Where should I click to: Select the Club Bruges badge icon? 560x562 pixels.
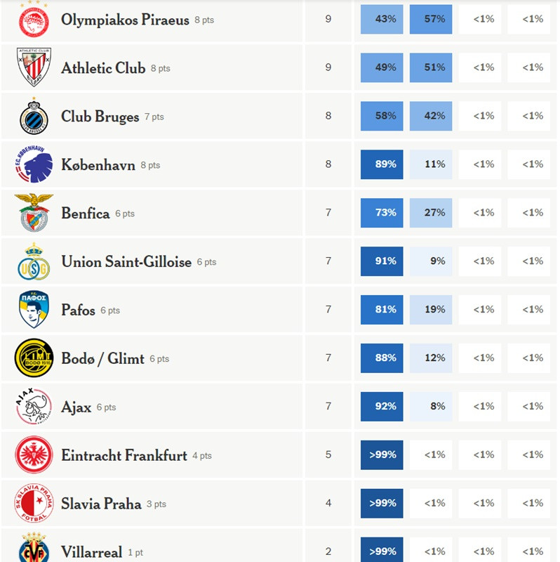click(34, 116)
